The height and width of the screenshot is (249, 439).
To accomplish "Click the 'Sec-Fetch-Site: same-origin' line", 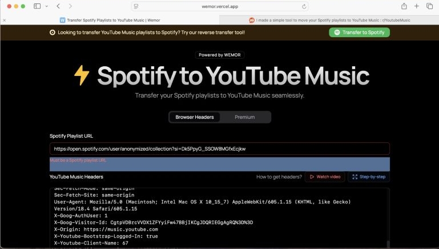I will [94, 195].
